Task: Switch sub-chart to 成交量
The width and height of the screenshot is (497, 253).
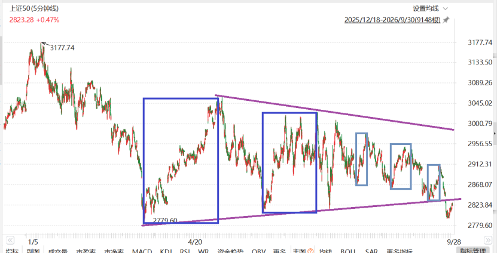Action: coord(57,251)
